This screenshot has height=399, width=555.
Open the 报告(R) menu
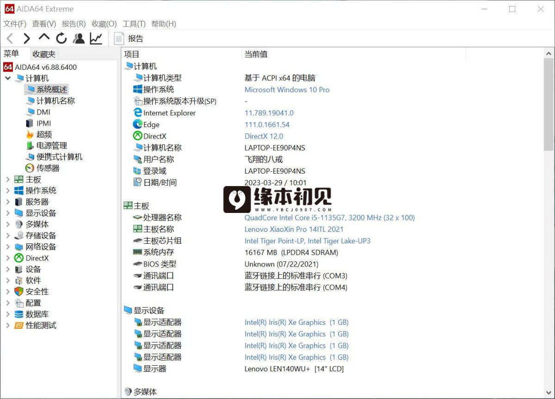[x=74, y=24]
